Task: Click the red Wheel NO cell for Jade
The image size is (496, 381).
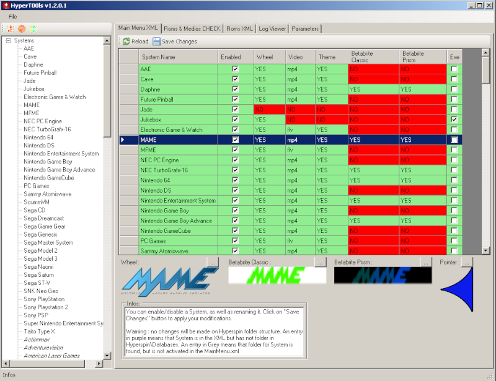Action: click(269, 110)
